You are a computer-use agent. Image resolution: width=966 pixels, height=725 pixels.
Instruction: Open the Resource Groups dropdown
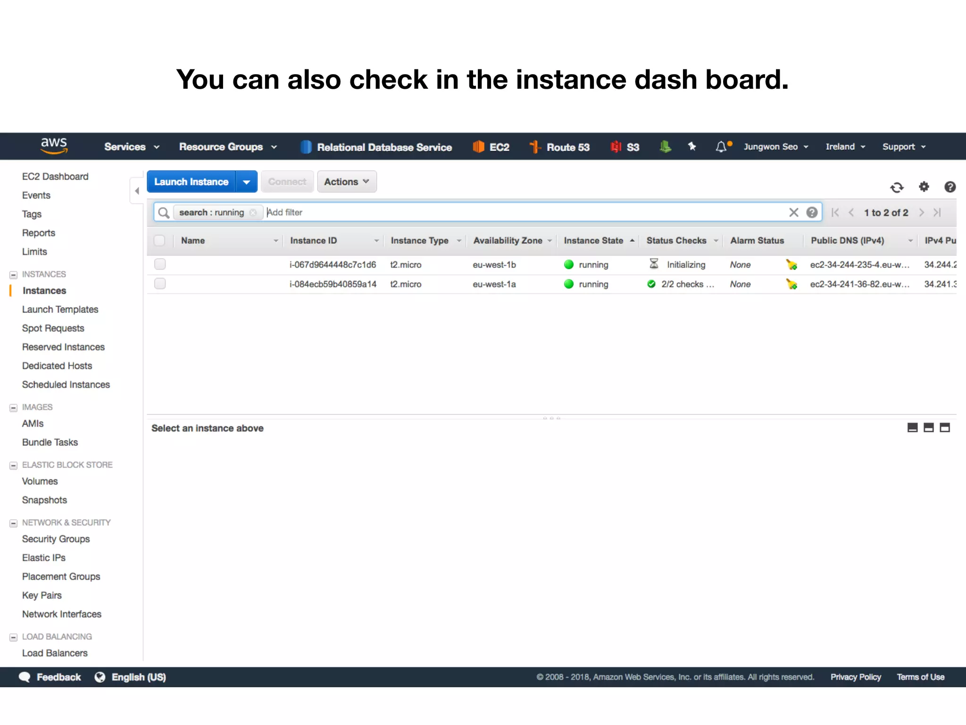228,147
